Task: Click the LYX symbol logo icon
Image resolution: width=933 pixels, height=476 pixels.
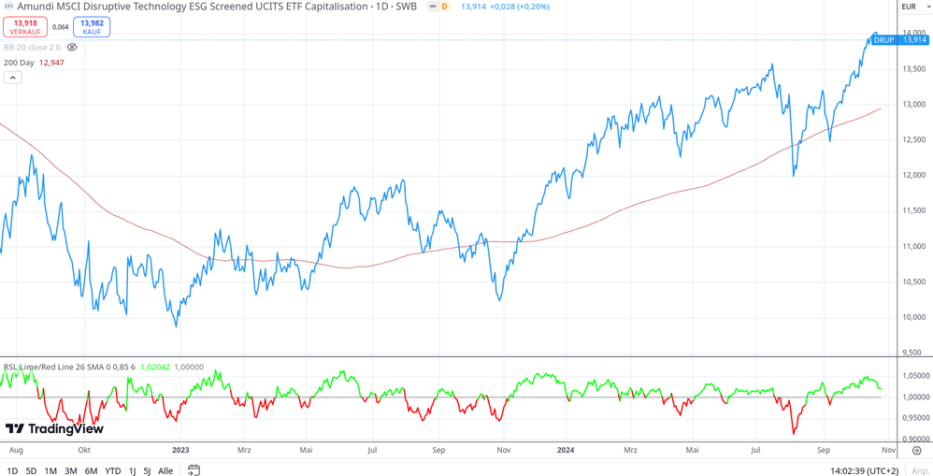Action: tap(9, 7)
